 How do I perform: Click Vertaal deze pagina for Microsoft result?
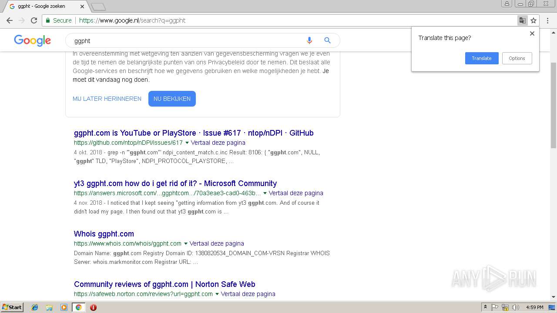296,193
